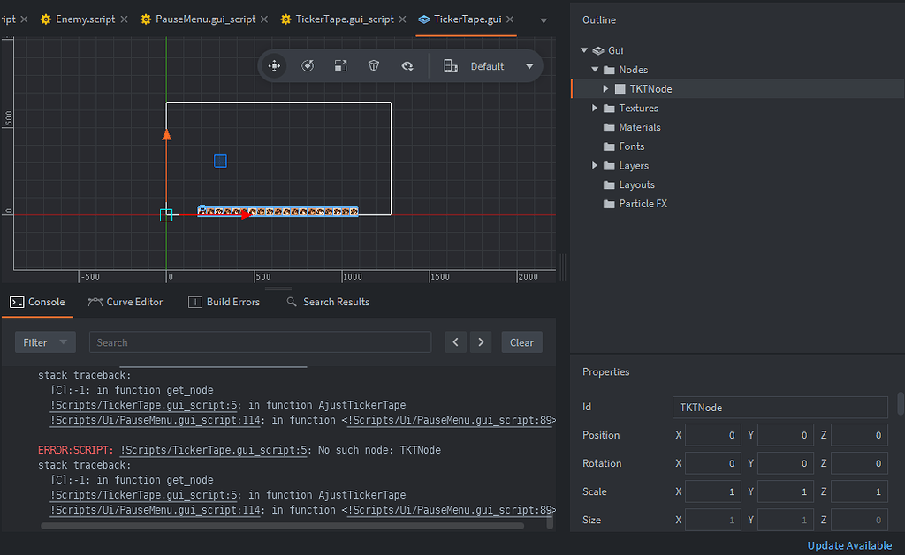The height and width of the screenshot is (555, 905).
Task: Expand the TKTNode entry in the Outline
Action: click(605, 88)
